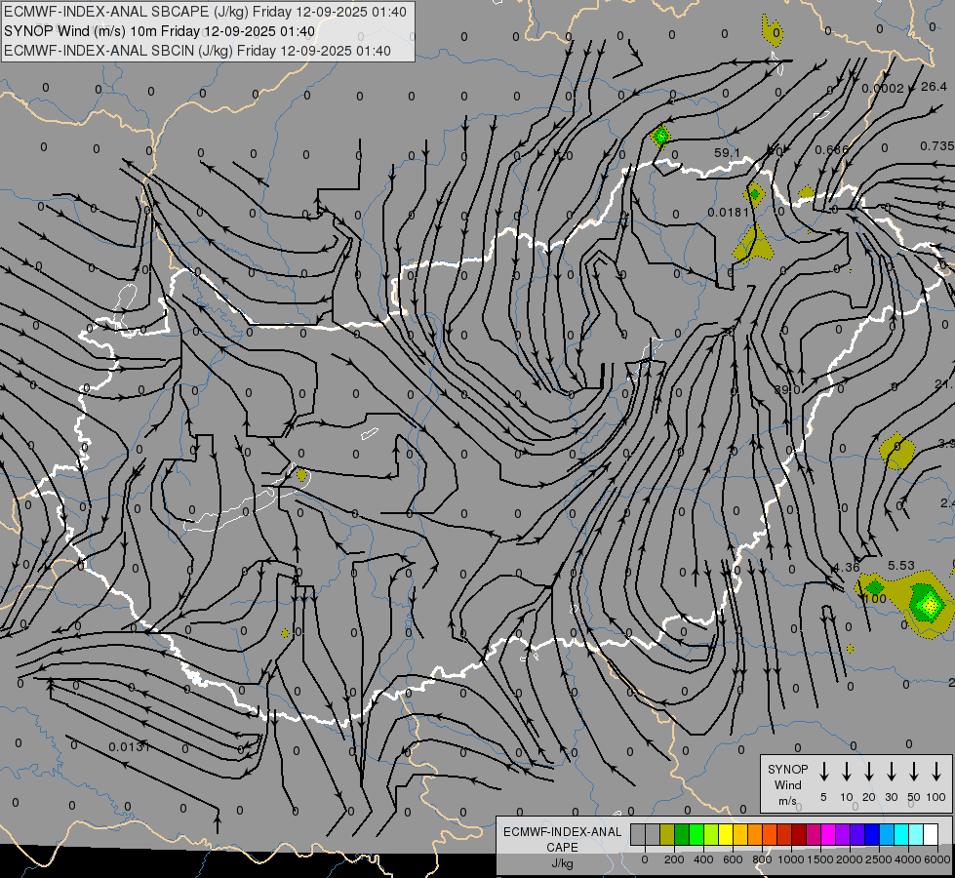
Task: Click the 400 tick label on CAPE scale
Action: [703, 859]
